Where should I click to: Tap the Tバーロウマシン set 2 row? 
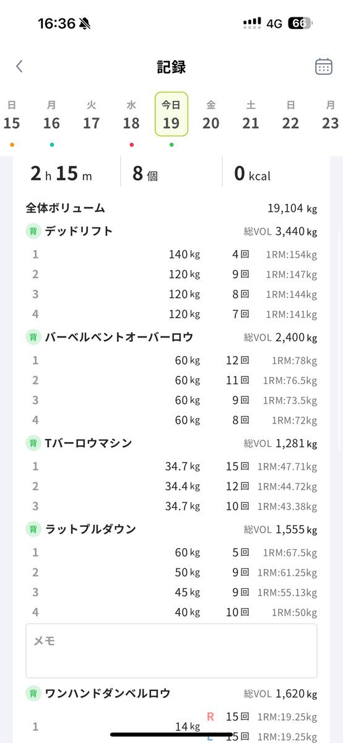click(171, 487)
